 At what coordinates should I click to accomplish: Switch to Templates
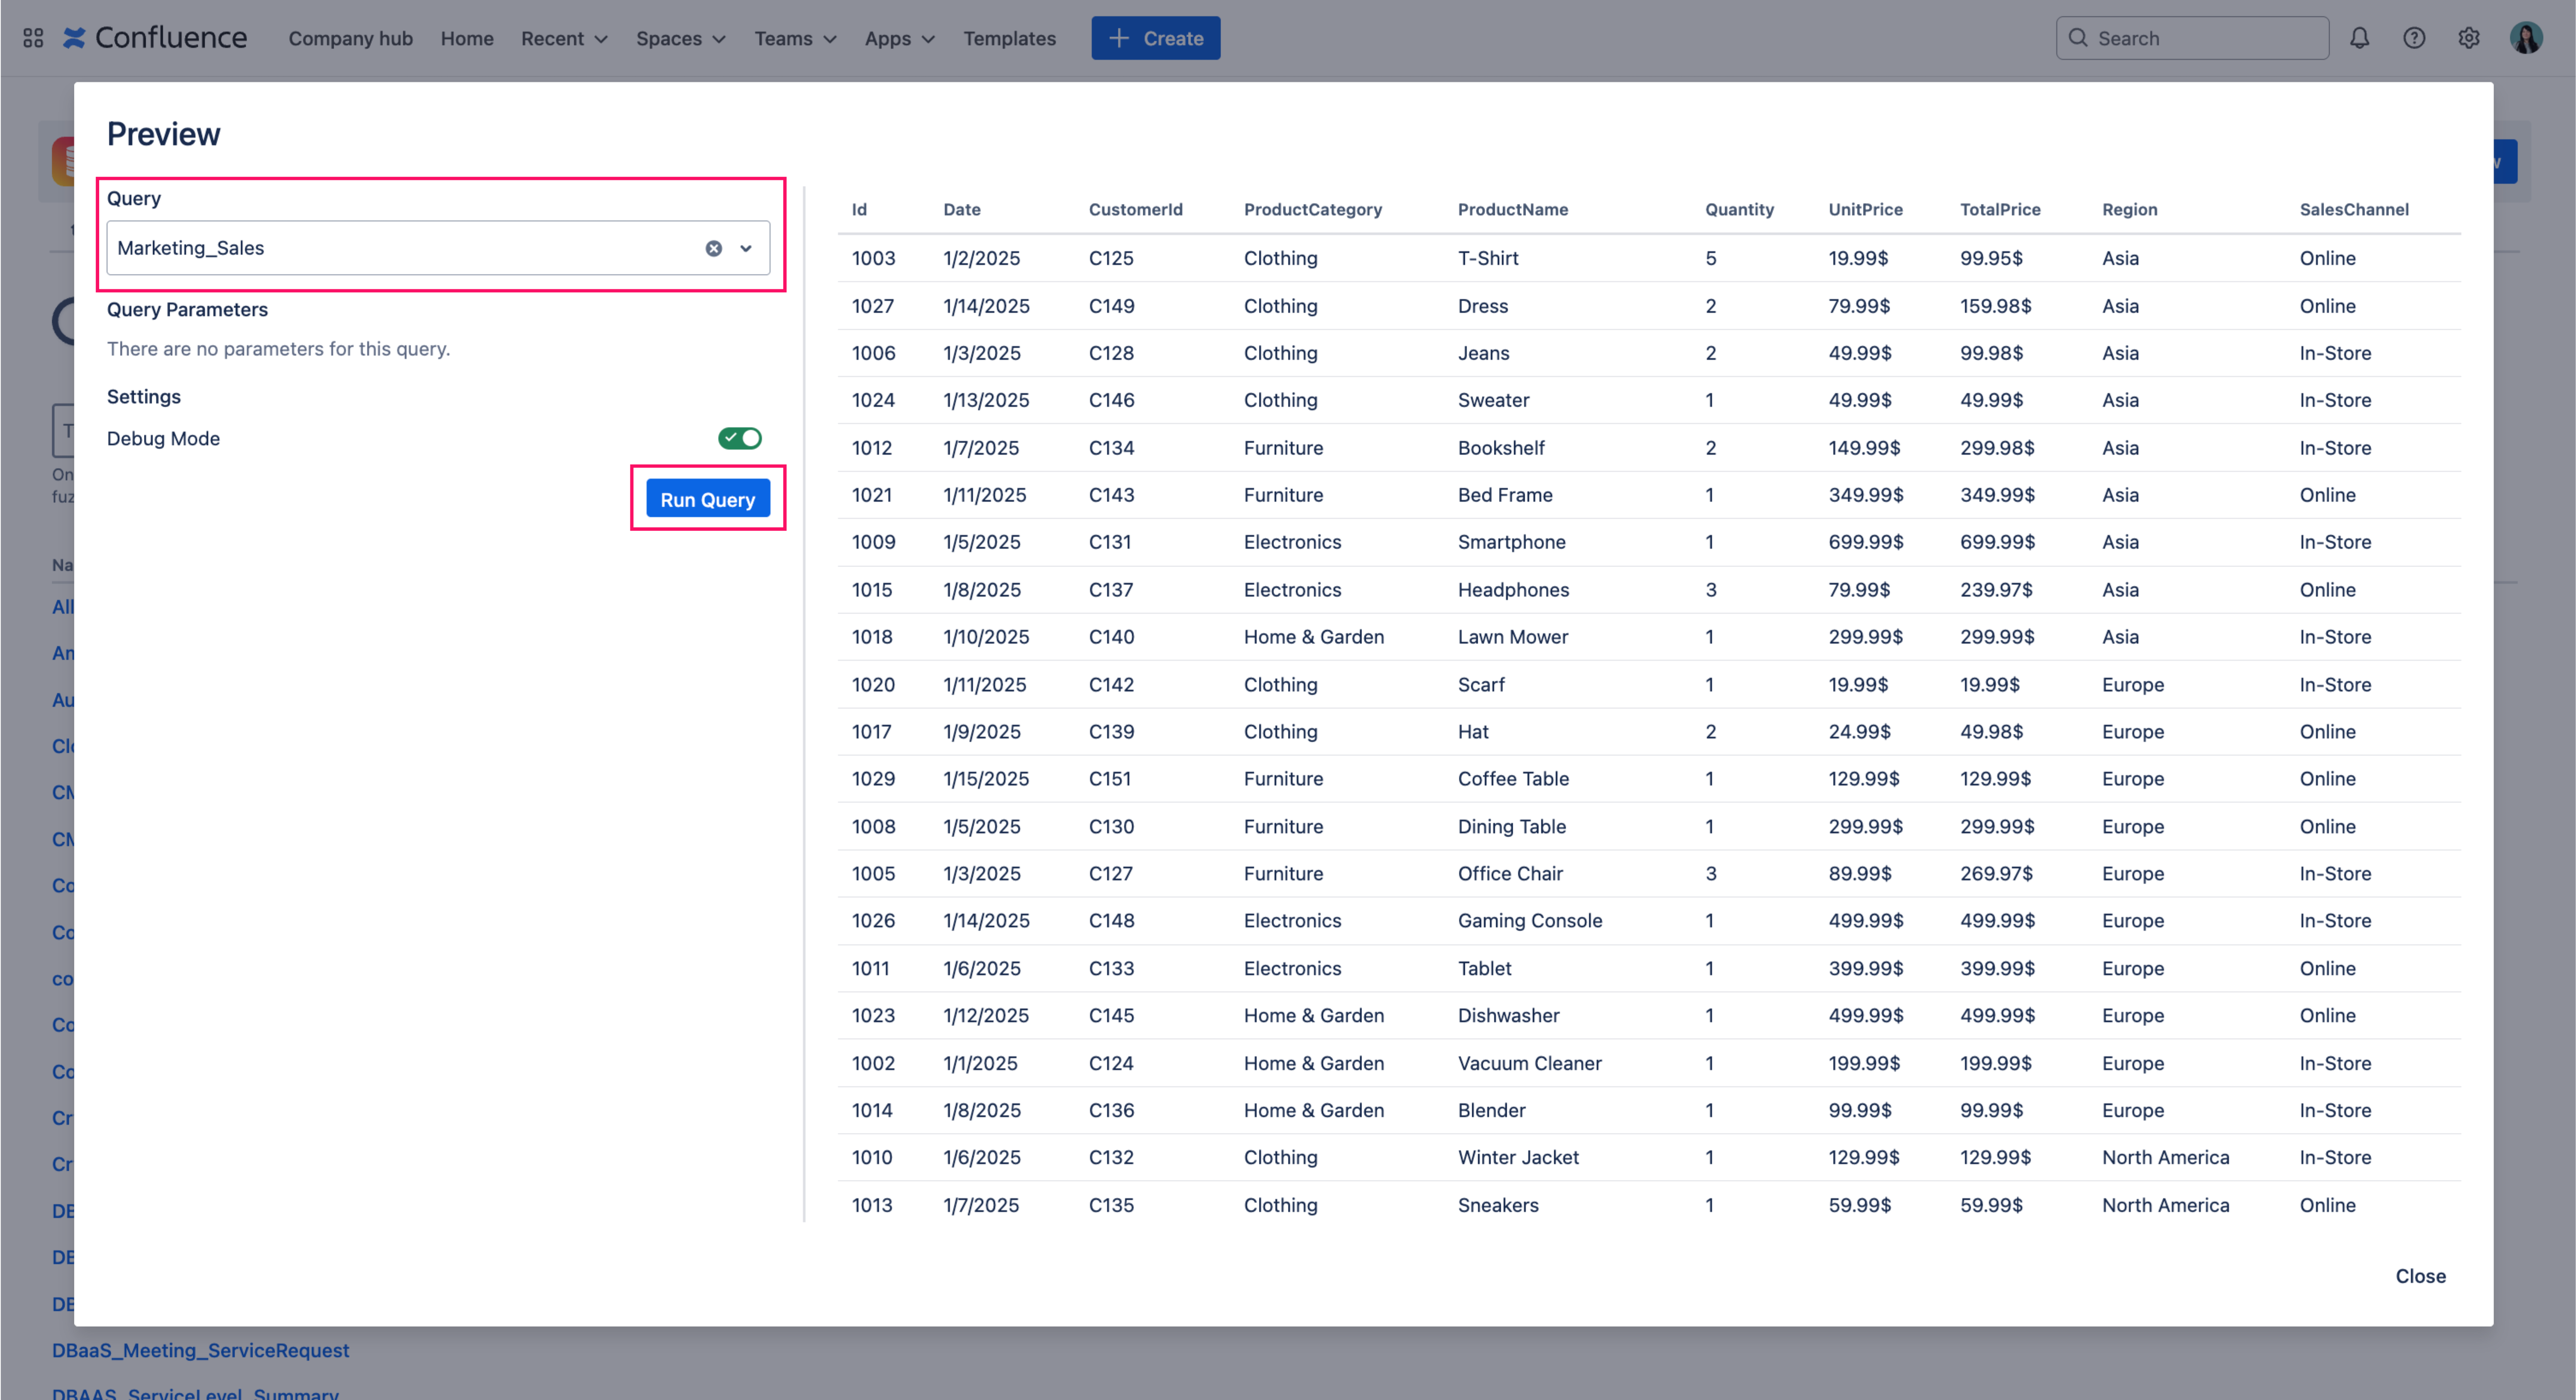click(x=1009, y=38)
